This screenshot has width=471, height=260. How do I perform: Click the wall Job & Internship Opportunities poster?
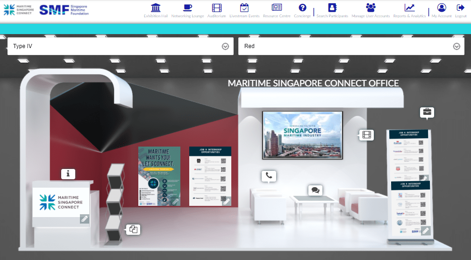210,176
